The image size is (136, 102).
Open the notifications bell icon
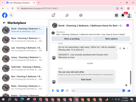(123, 15)
